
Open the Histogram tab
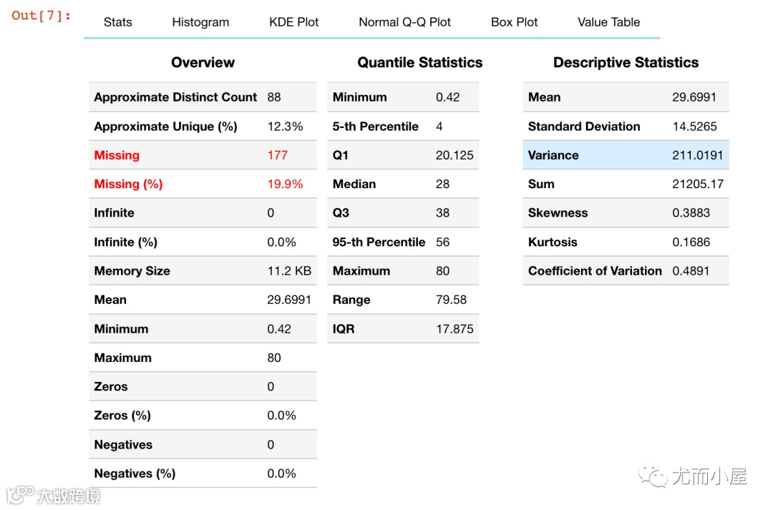(200, 22)
